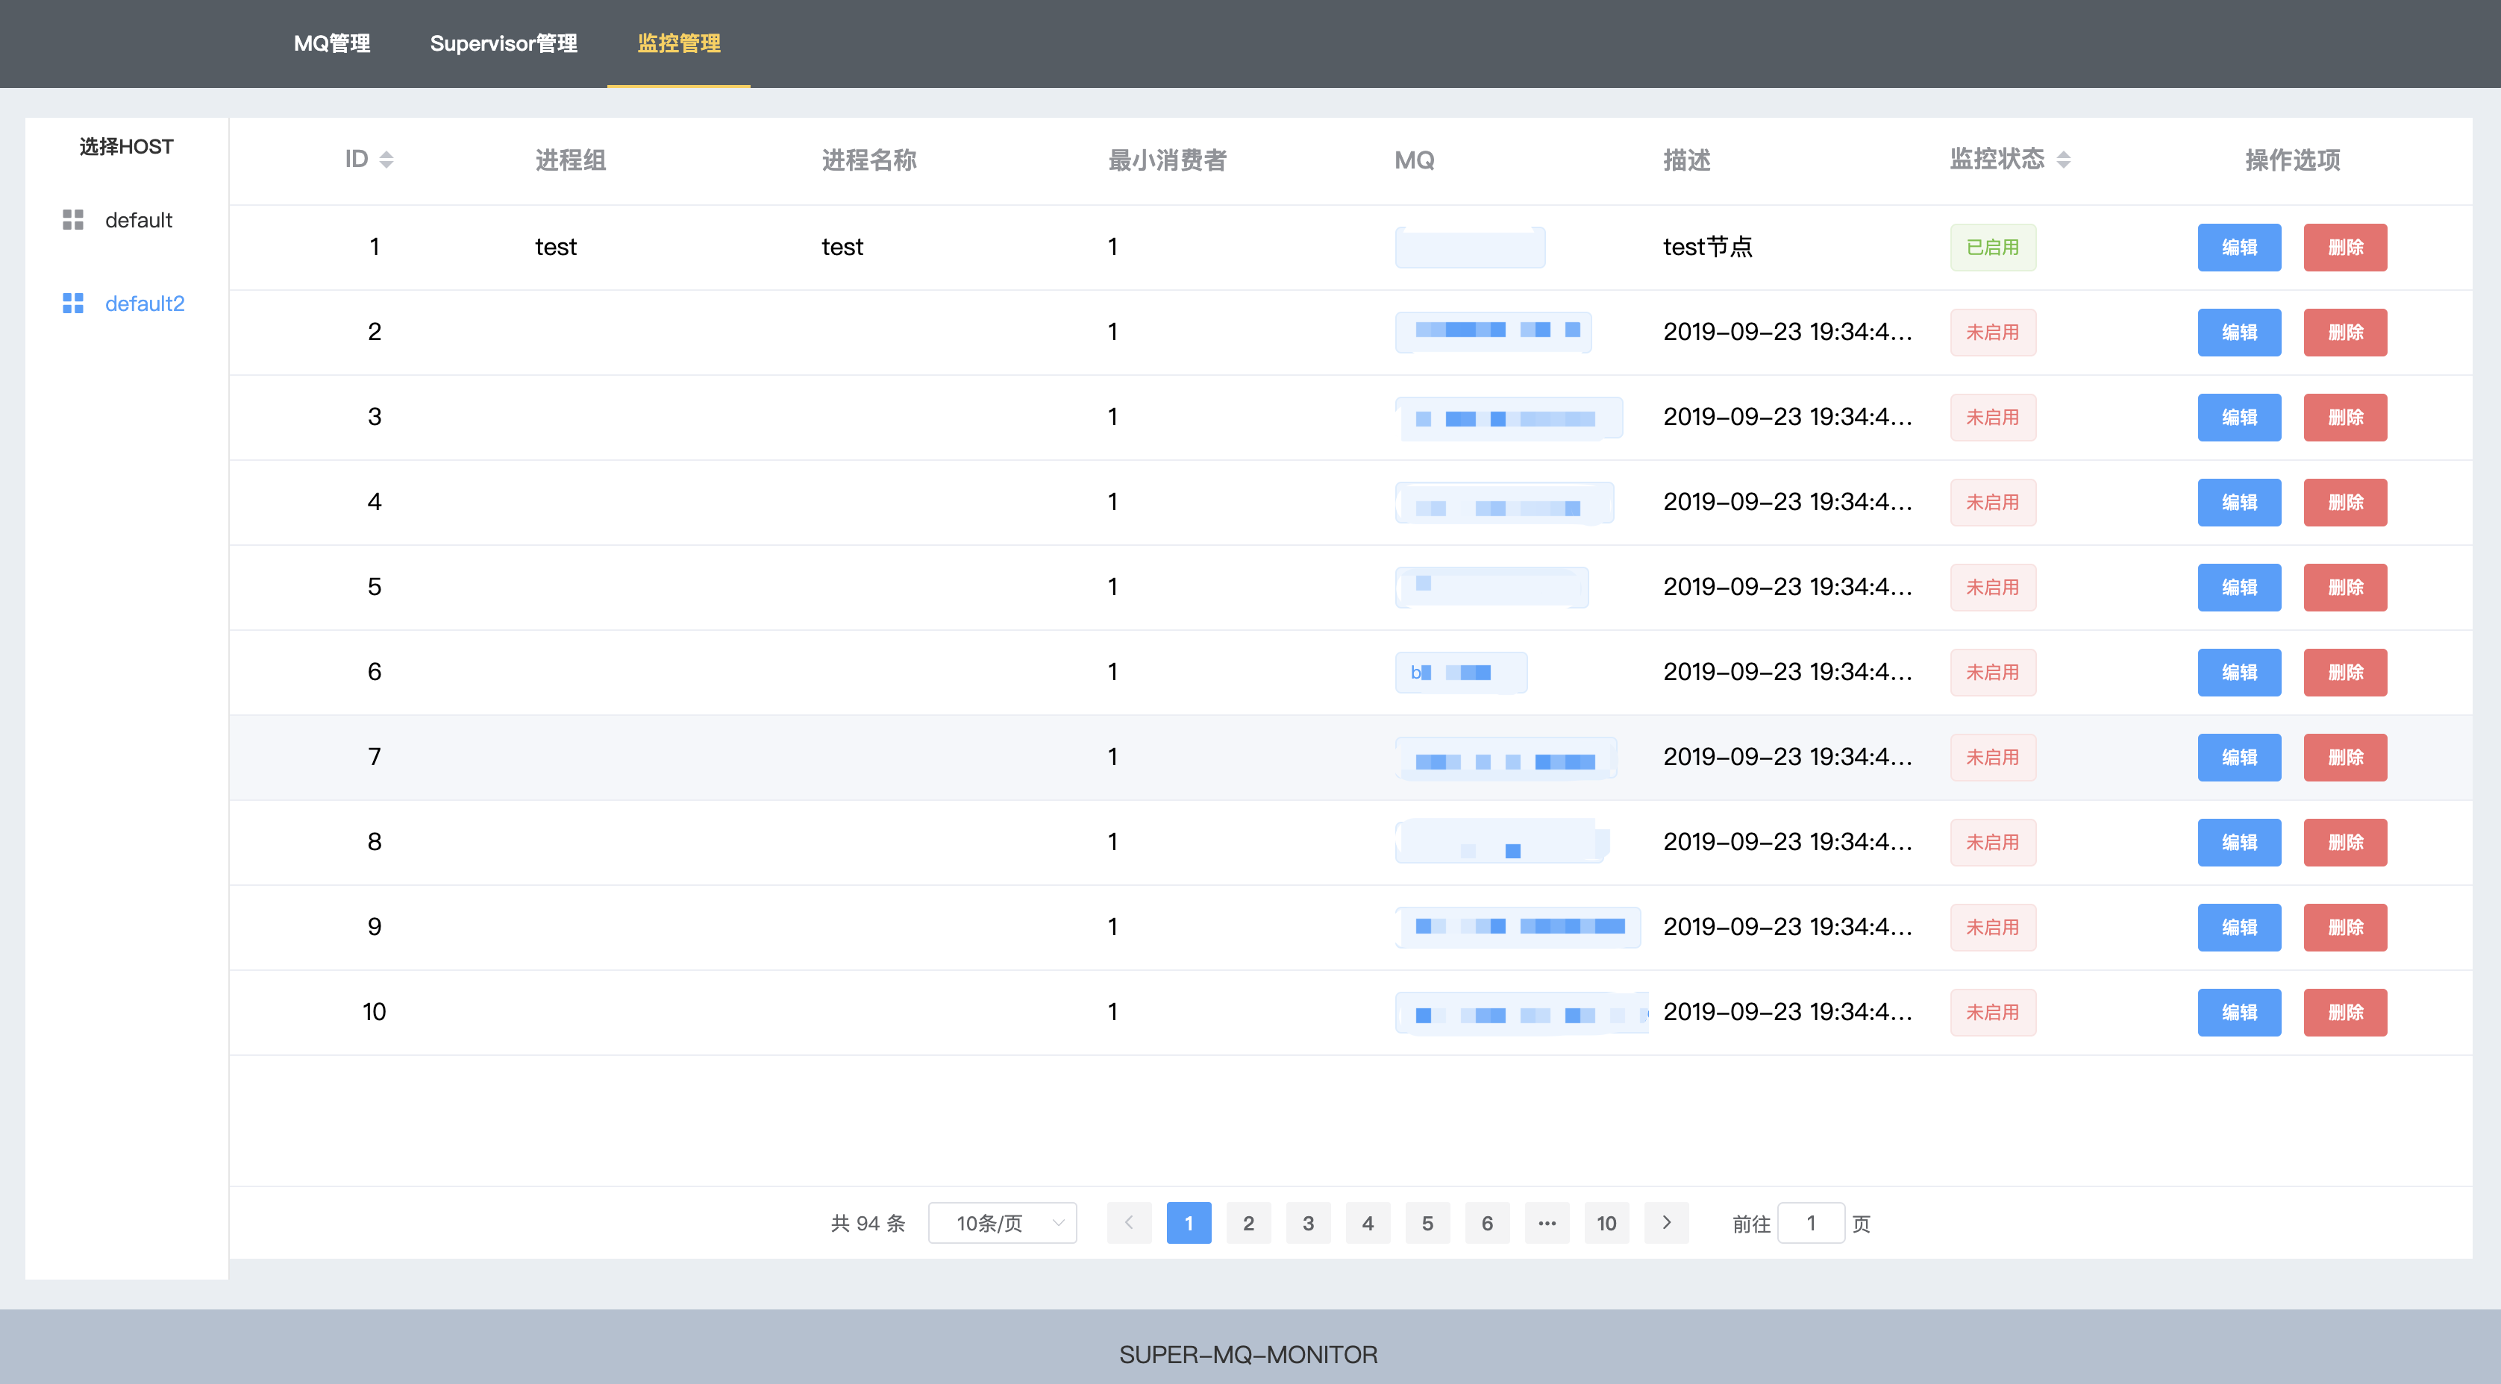Go to previous page arrow
The width and height of the screenshot is (2501, 1384).
(x=1128, y=1223)
